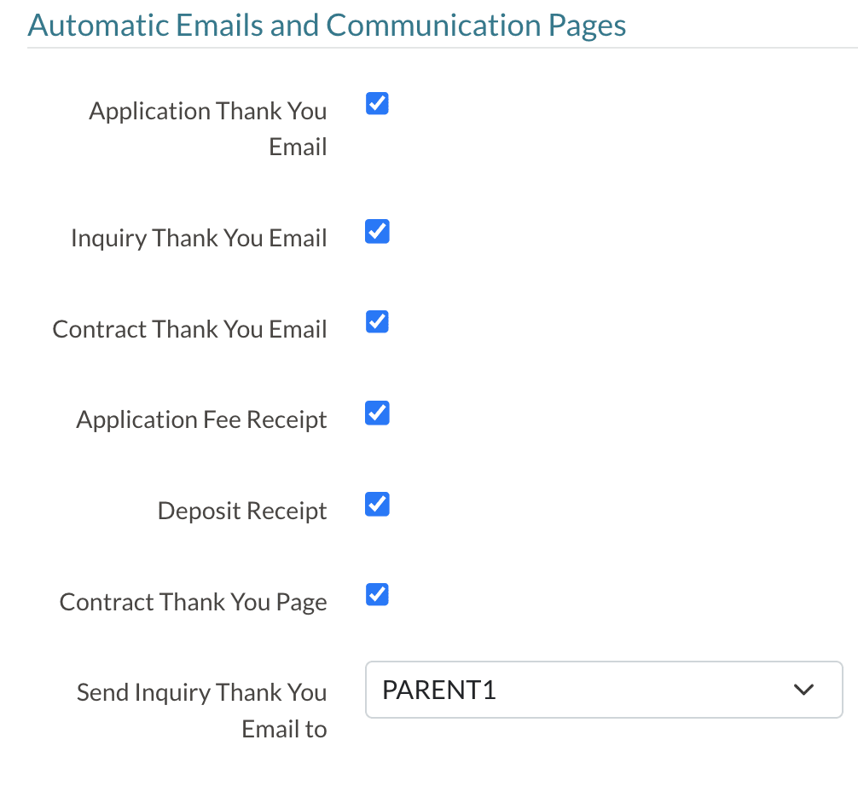Image resolution: width=858 pixels, height=786 pixels.
Task: Uncheck the Deposit Receipt checkbox
Action: click(377, 505)
